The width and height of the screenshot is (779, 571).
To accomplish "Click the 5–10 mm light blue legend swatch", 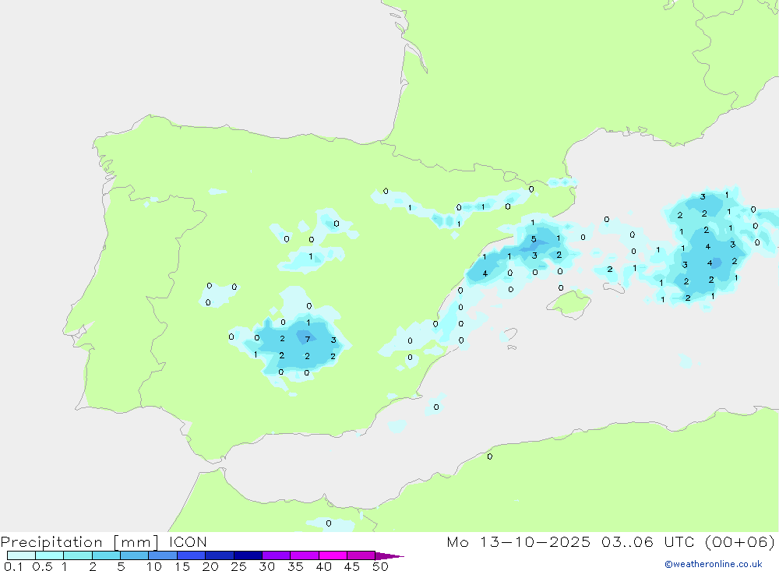I will 135,555.
